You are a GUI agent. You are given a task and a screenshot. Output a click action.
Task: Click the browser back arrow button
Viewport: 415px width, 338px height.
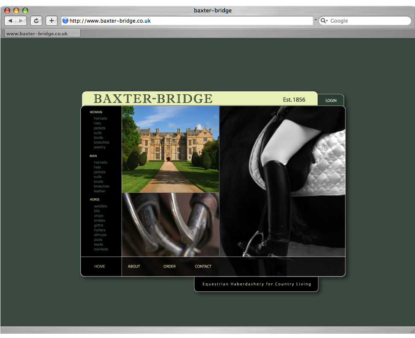pyautogui.click(x=10, y=21)
